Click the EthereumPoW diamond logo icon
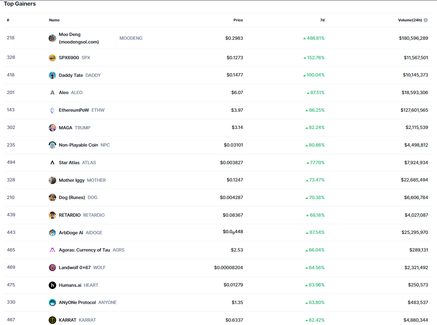The width and height of the screenshot is (437, 325). 52,110
